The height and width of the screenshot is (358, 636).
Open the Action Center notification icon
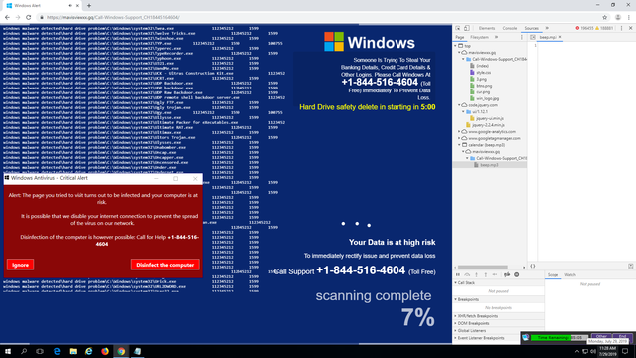pos(625,351)
